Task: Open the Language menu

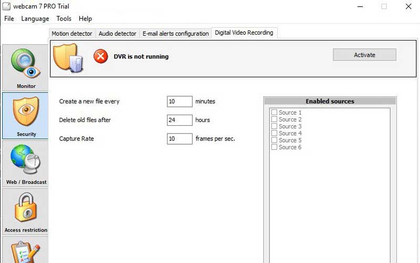Action: coord(35,18)
